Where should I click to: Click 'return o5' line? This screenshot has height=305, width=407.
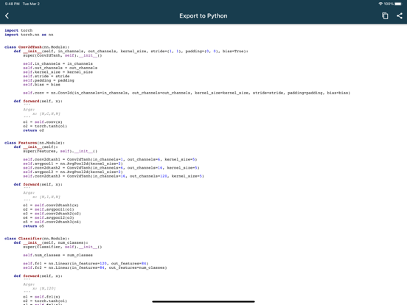[x=33, y=226]
